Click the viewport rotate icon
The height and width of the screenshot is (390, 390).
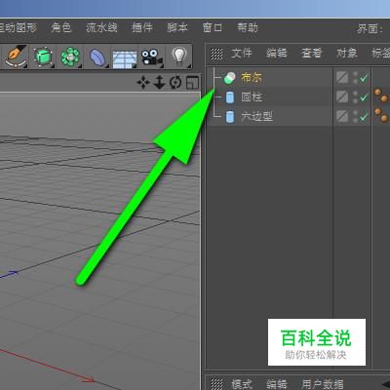pos(175,83)
